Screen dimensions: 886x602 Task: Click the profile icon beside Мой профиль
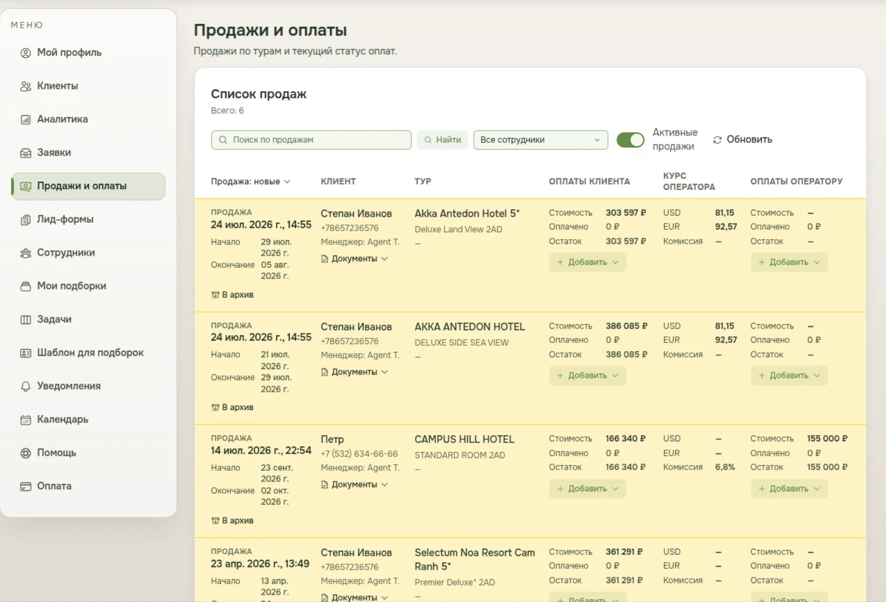click(x=26, y=53)
